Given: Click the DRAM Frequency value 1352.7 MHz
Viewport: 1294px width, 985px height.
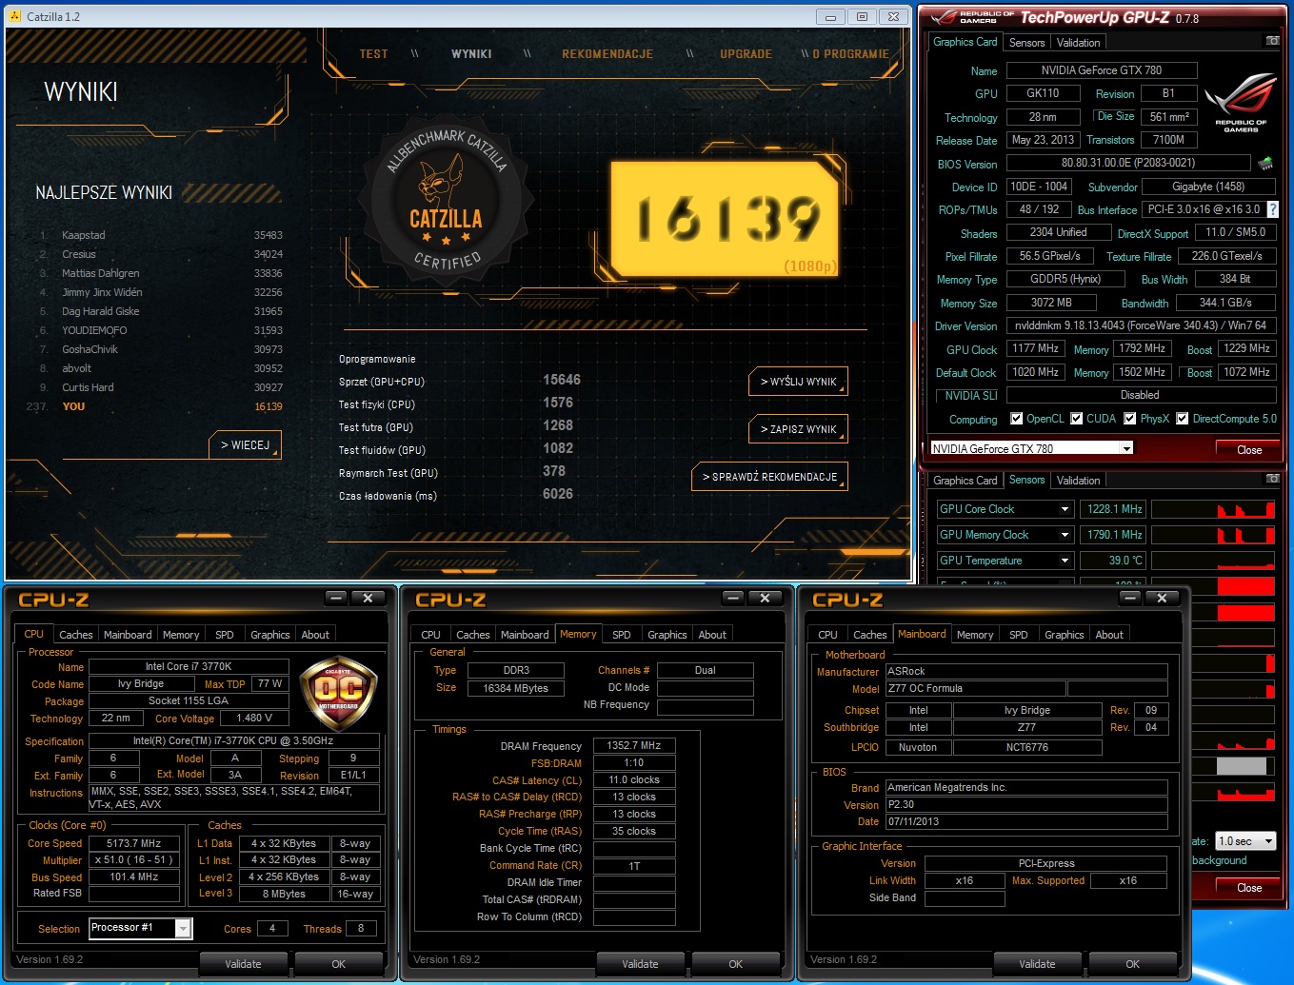Looking at the screenshot, I should pos(634,746).
